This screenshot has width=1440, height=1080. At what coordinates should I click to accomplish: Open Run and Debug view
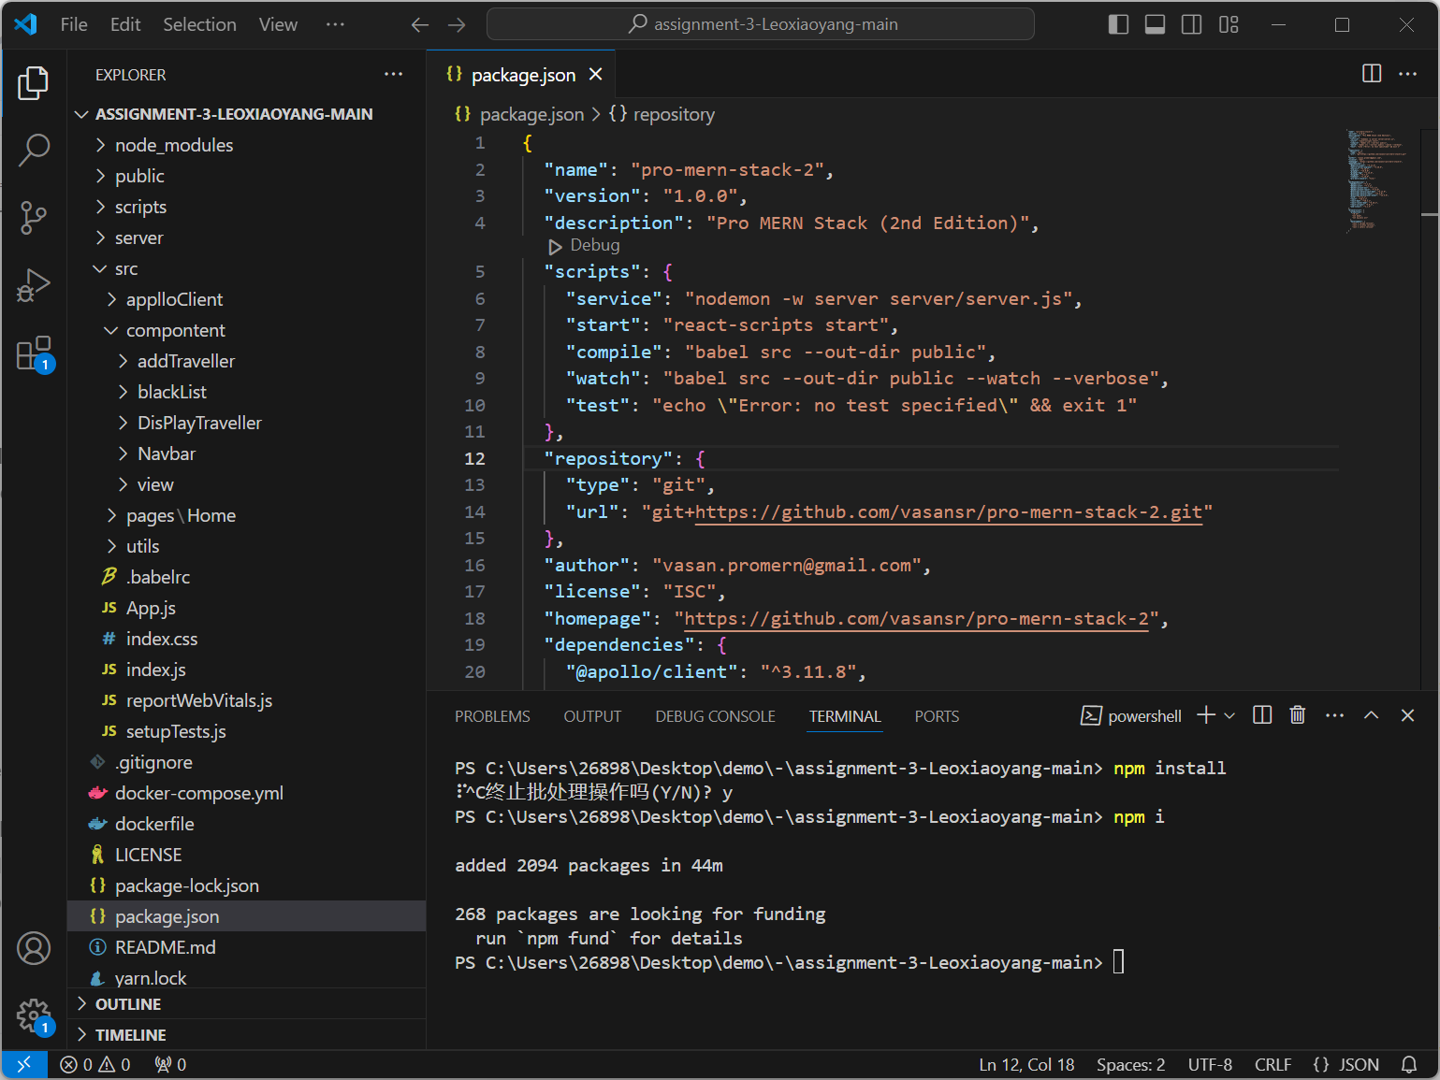pyautogui.click(x=34, y=285)
